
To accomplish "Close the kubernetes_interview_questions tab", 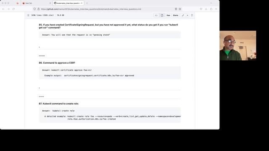I will (82, 3).
